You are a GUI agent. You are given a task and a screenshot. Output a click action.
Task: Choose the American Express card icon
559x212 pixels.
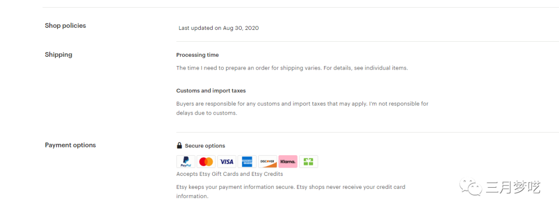pyautogui.click(x=247, y=162)
